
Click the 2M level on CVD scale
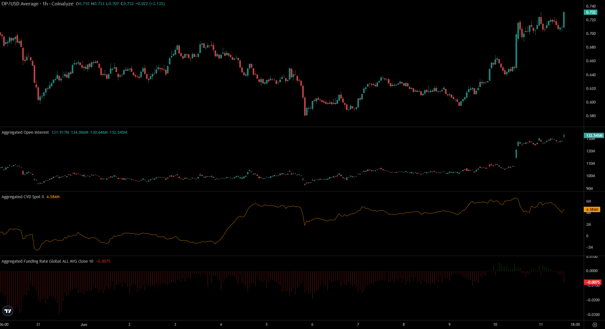click(588, 225)
